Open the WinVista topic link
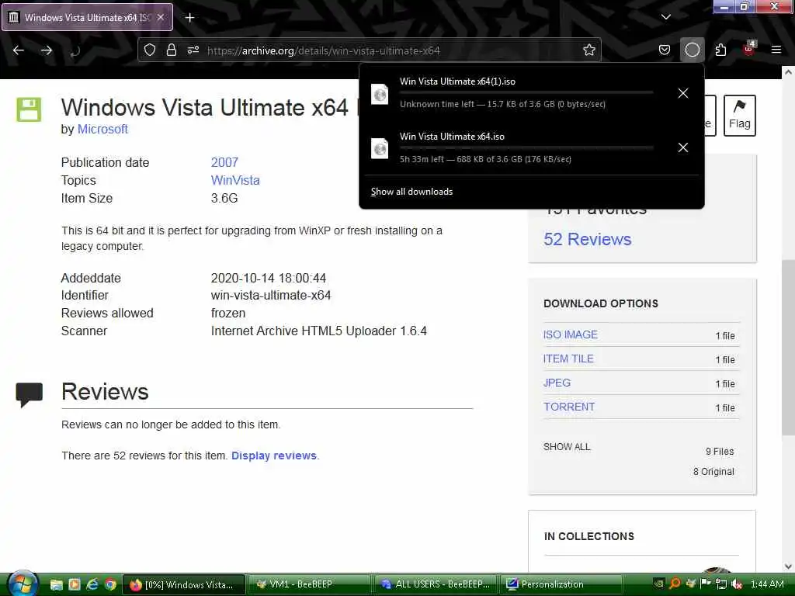 (x=235, y=180)
